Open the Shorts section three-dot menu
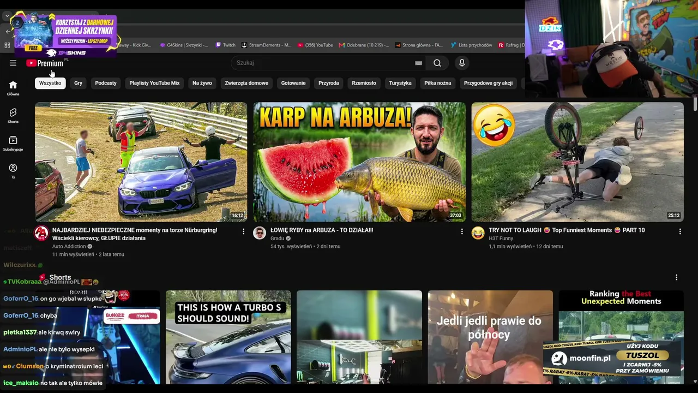The height and width of the screenshot is (393, 698). [676, 277]
